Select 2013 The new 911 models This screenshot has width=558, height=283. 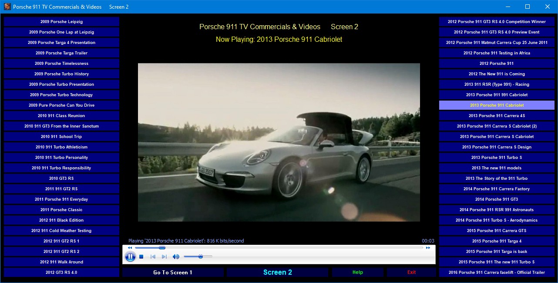pos(497,168)
